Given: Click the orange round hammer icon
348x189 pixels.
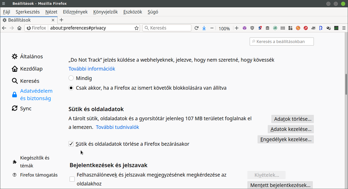Looking at the screenshot, I should point(298,28).
